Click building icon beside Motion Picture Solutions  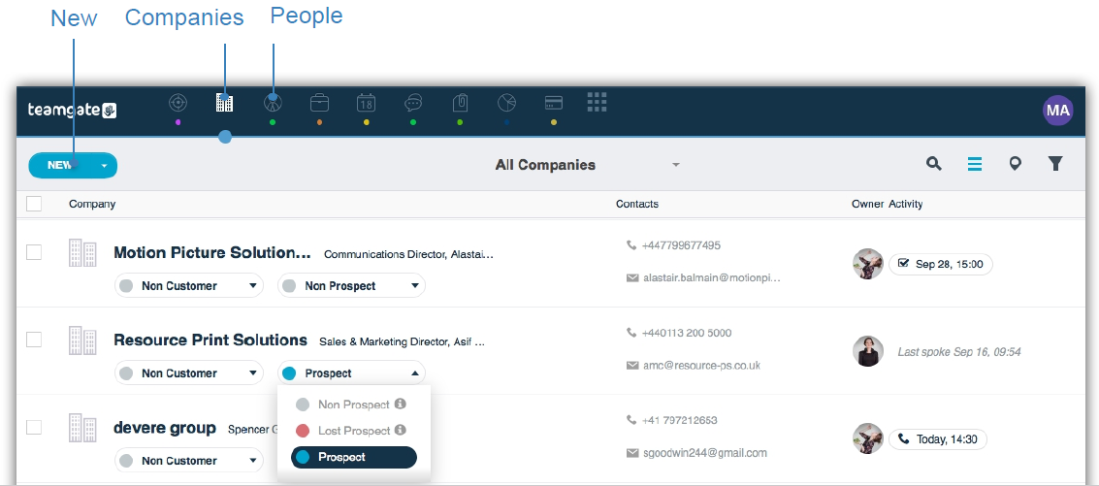(x=82, y=252)
